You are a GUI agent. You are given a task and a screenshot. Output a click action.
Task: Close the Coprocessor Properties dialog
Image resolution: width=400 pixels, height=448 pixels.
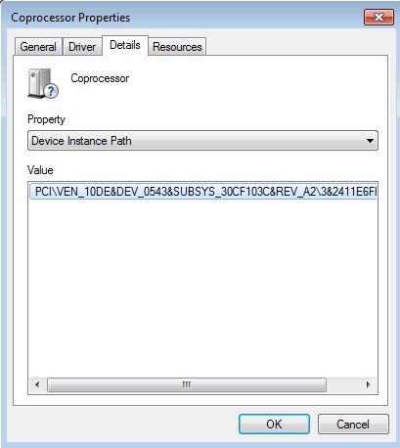pyautogui.click(x=378, y=17)
